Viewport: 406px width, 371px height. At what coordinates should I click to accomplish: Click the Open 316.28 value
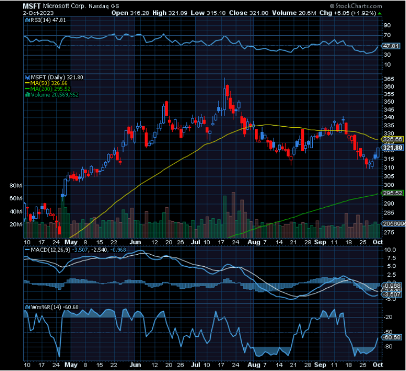coord(130,13)
